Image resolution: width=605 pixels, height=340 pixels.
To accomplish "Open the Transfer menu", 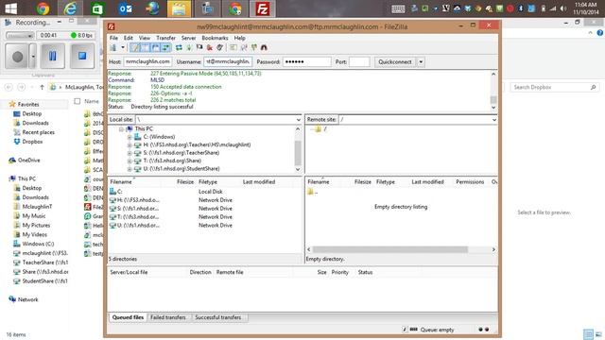I will (166, 38).
